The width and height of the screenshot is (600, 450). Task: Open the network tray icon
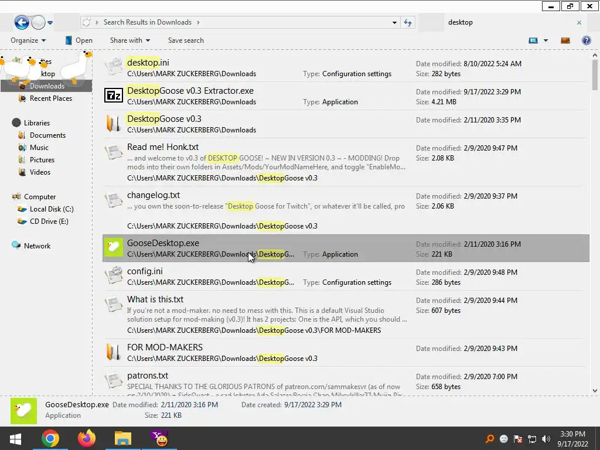(x=532, y=439)
